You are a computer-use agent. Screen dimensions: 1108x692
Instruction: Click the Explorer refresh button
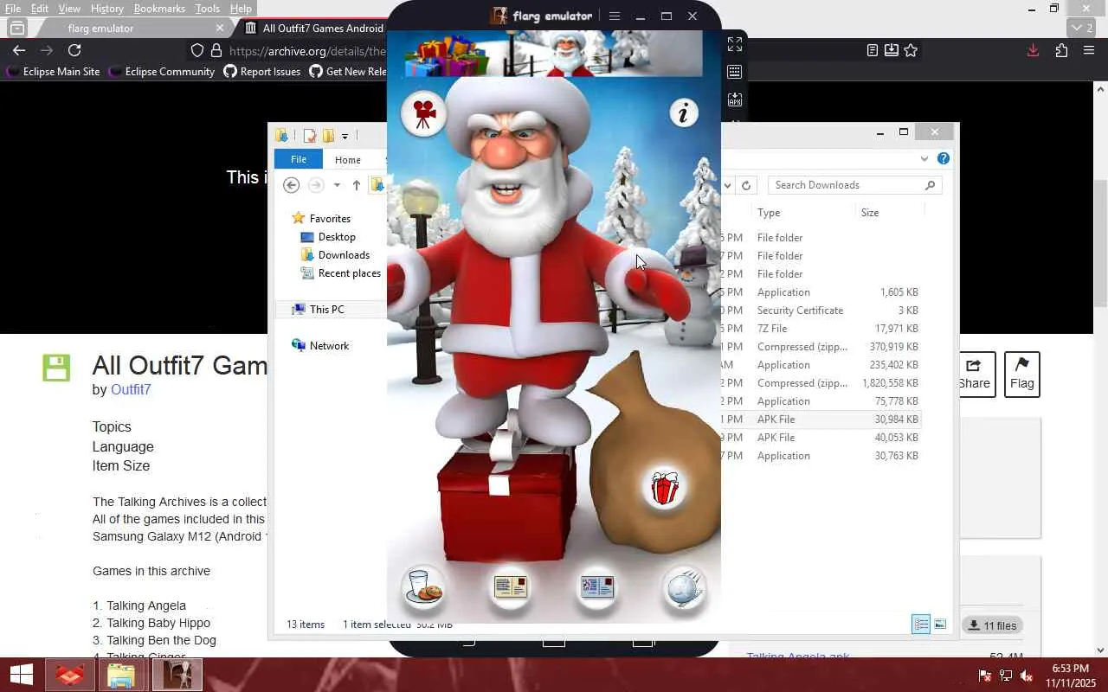746,185
